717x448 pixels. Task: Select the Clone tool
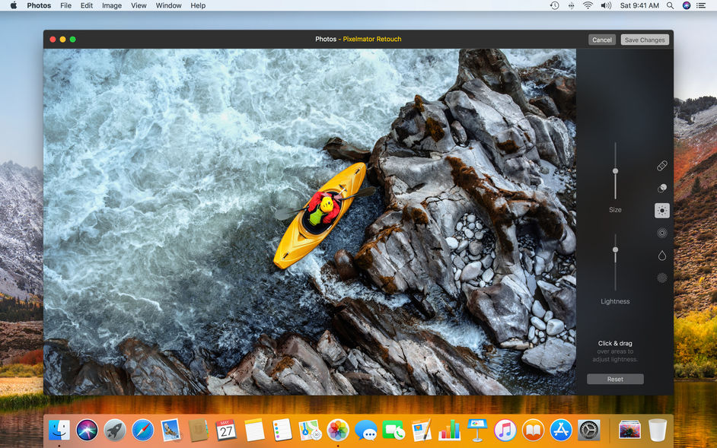[x=661, y=188]
